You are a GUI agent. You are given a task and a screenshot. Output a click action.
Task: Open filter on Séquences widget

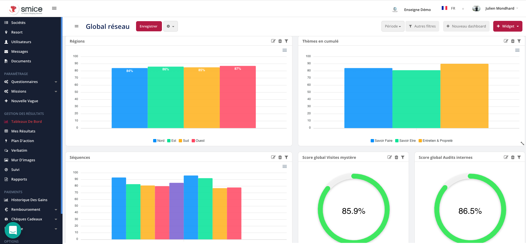[286, 157]
